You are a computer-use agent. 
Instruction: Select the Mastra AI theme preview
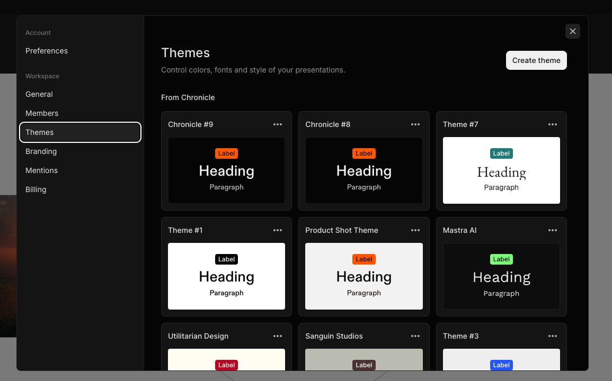coord(501,276)
